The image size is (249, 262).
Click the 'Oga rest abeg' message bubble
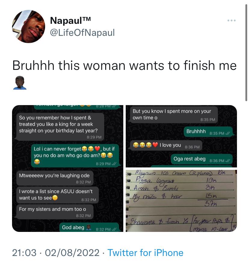coord(201,159)
